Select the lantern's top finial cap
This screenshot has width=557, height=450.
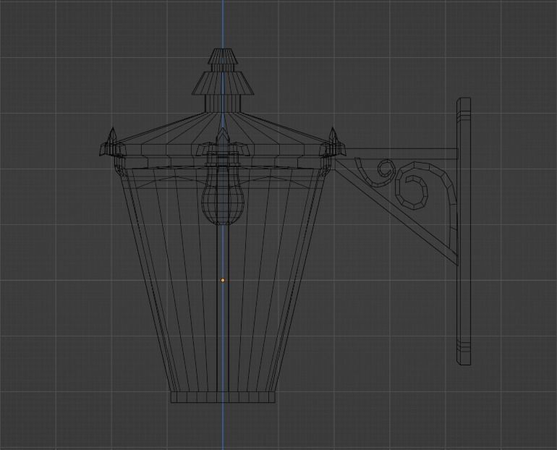(223, 56)
